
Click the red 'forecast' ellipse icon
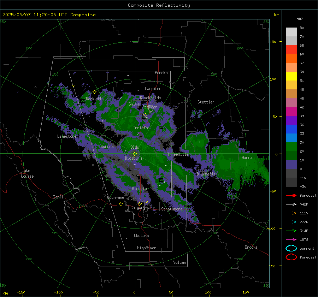coord(291,257)
